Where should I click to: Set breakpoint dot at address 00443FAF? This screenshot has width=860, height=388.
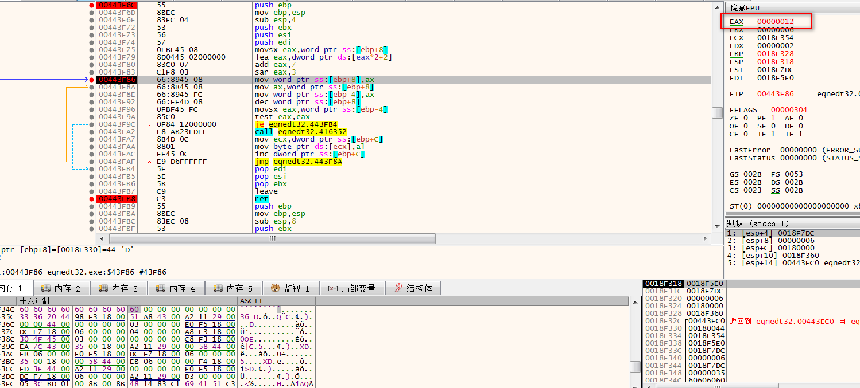click(x=92, y=162)
